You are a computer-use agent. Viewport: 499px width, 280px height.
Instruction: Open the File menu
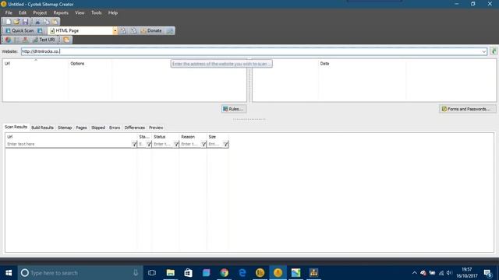coord(9,12)
